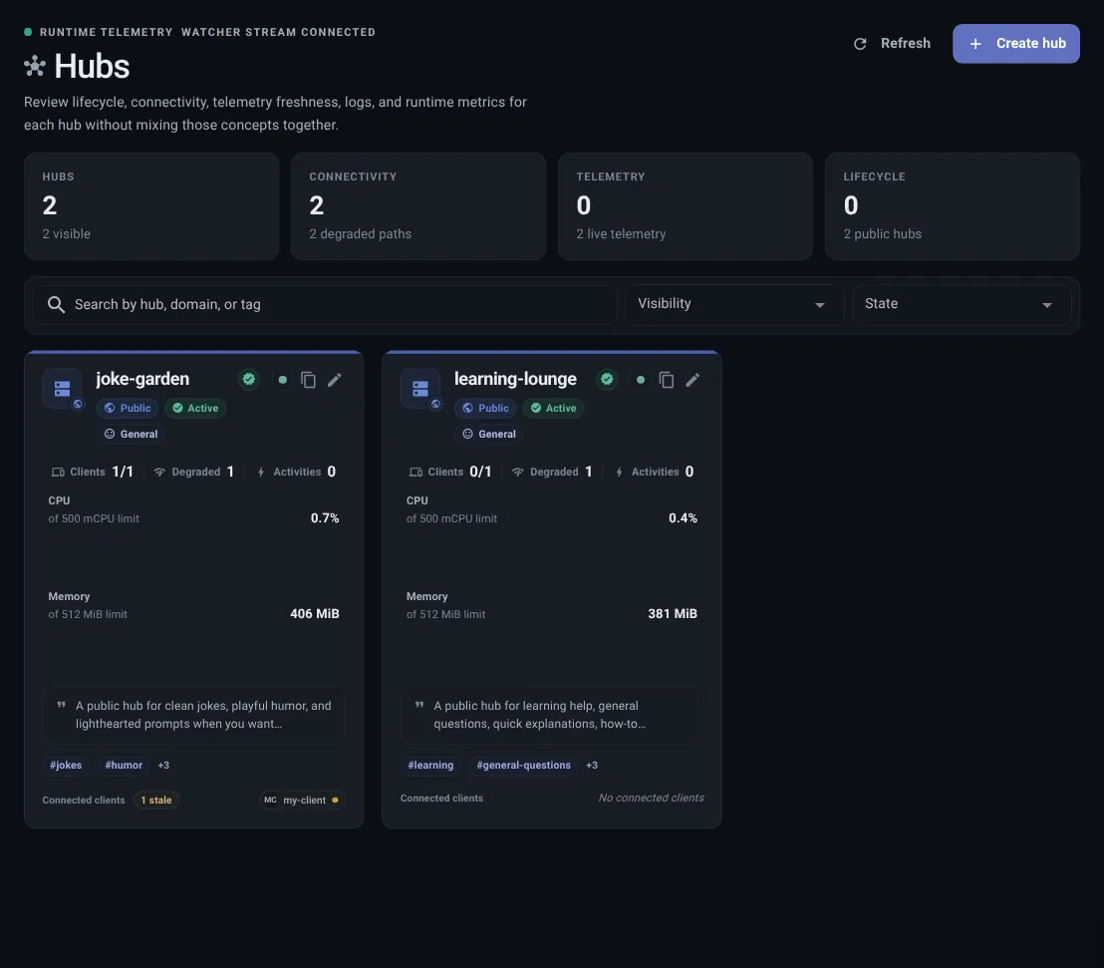Image resolution: width=1104 pixels, height=968 pixels.
Task: Select the #general-questions tag on learning-lounge
Action: point(523,765)
